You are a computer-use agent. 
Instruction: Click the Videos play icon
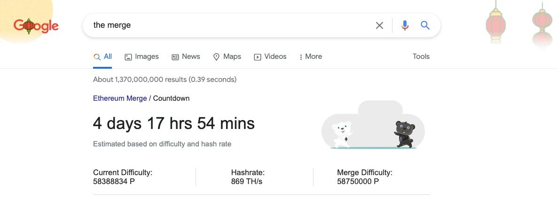pos(258,57)
